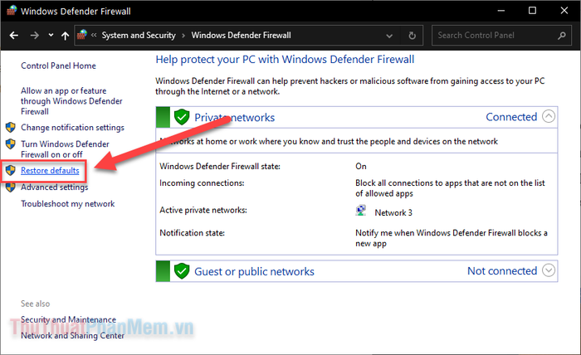The width and height of the screenshot is (581, 355).
Task: Click System and Security breadcrumb
Action: (139, 35)
